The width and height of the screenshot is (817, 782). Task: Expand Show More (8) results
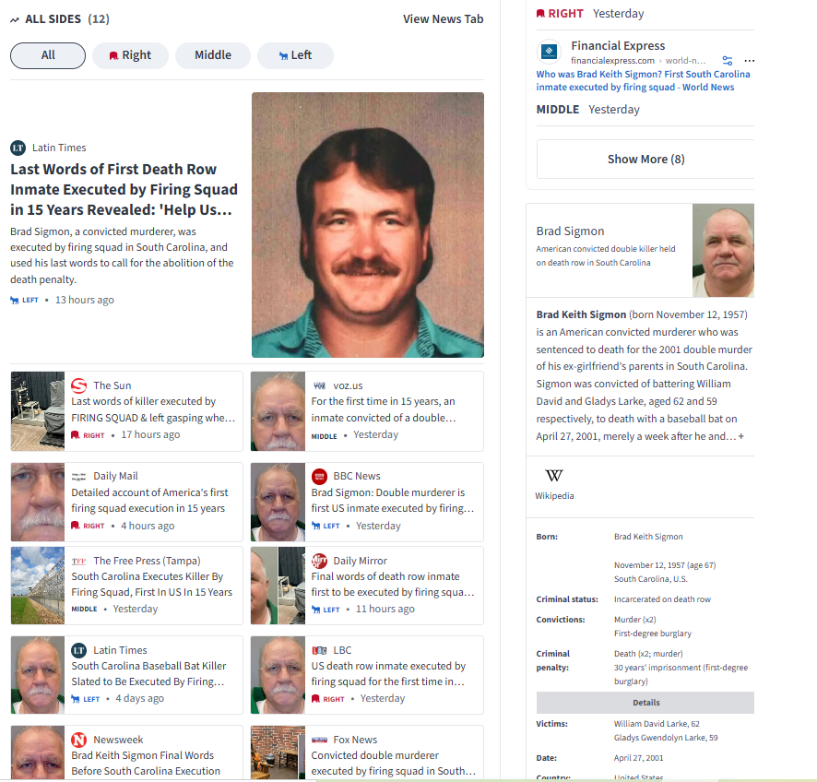tap(645, 160)
